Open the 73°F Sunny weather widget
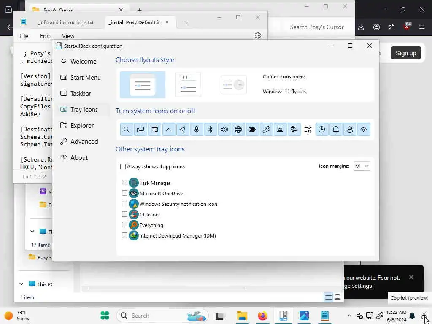The width and height of the screenshot is (432, 324). click(17, 316)
